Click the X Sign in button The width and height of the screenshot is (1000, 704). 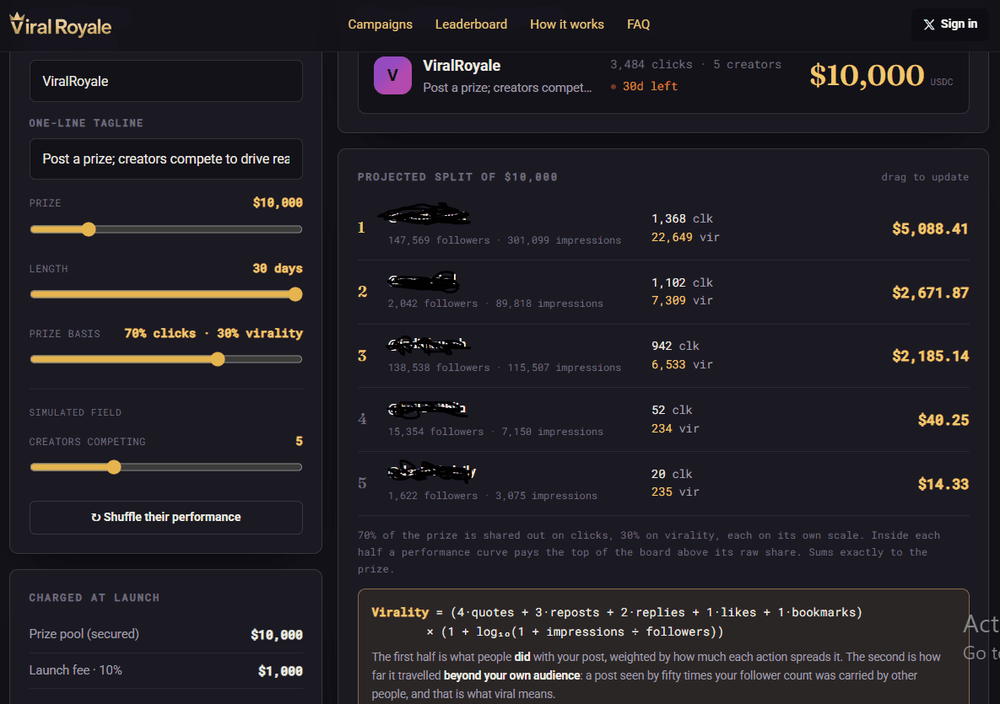coord(950,24)
